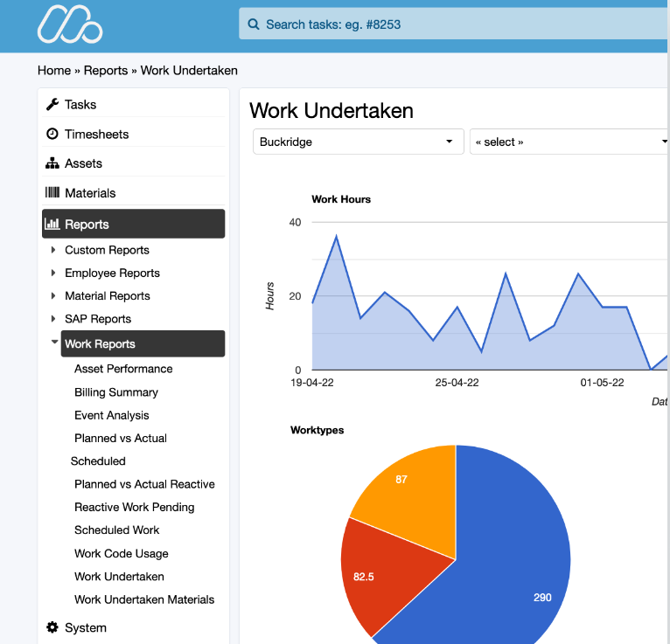Open Custom Reports section
This screenshot has width=670, height=644.
tap(107, 250)
